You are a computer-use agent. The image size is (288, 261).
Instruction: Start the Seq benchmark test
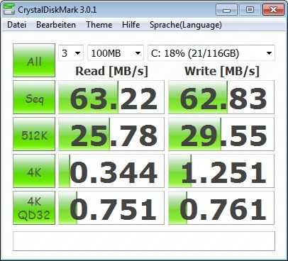[x=34, y=97]
